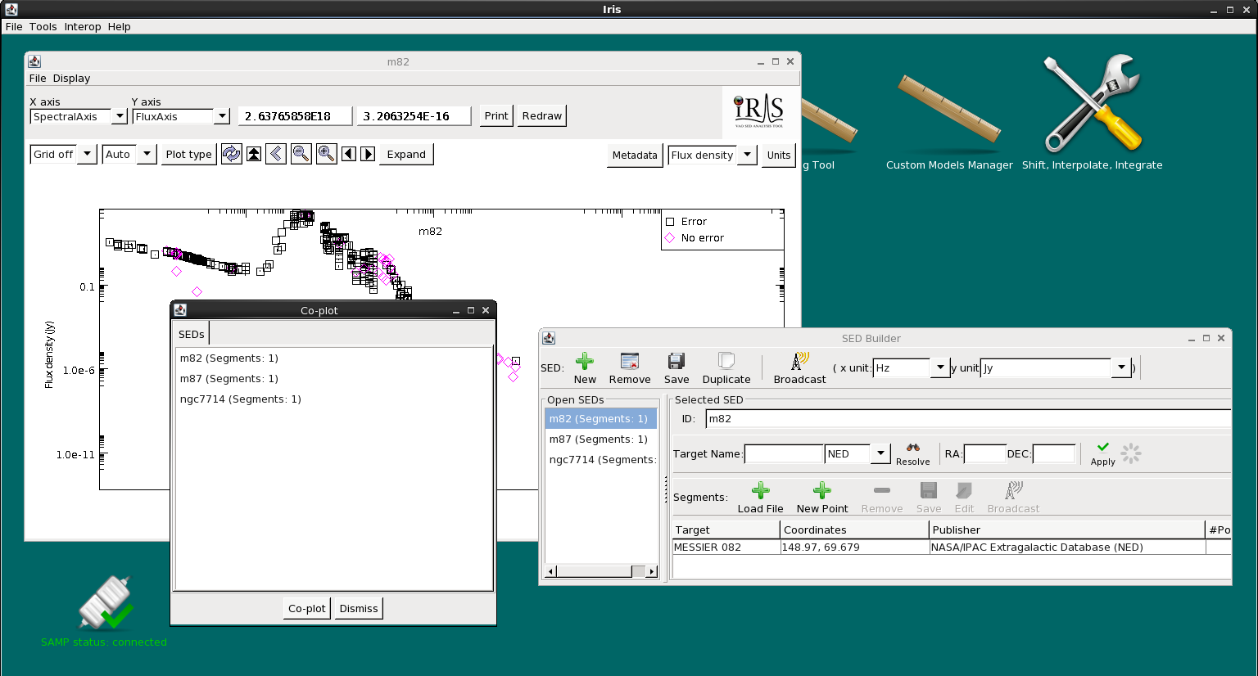Zoom out using the minus magnifier icon
The height and width of the screenshot is (676, 1258).
click(301, 154)
